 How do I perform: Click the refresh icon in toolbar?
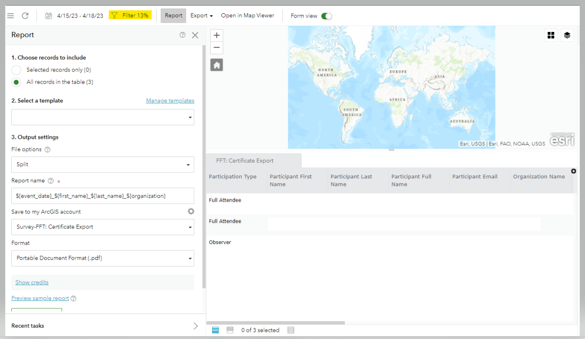click(25, 16)
